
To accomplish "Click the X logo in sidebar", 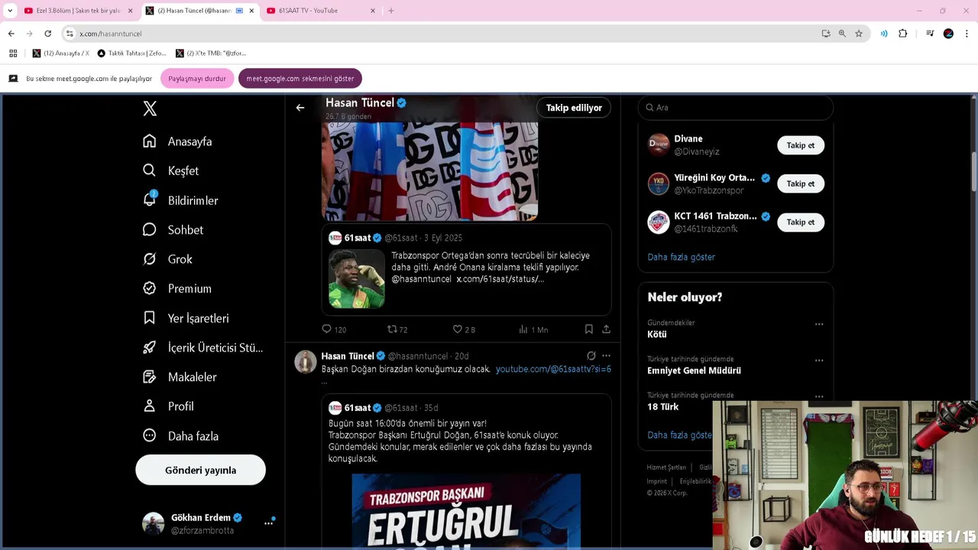I will click(x=150, y=108).
